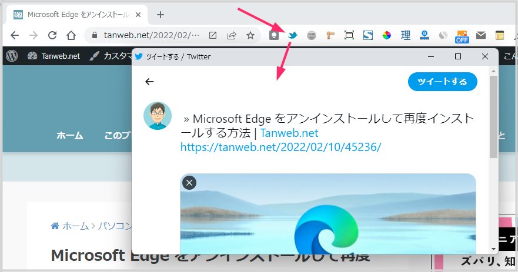Click the user avatar in tweet composer

pyautogui.click(x=158, y=116)
